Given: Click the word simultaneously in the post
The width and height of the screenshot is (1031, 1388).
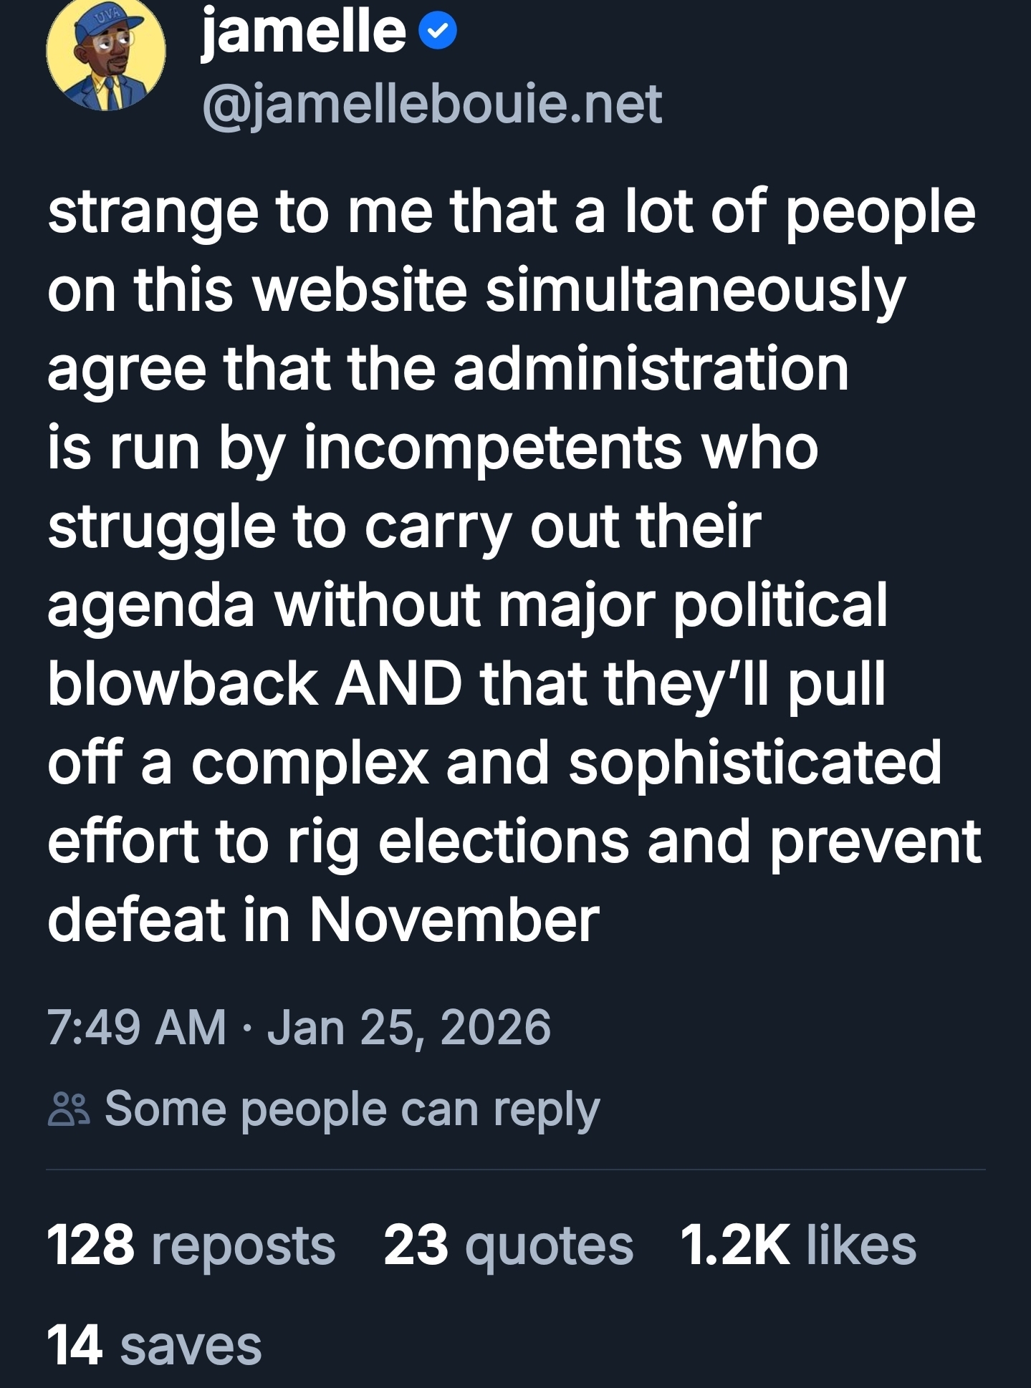Looking at the screenshot, I should tap(695, 291).
